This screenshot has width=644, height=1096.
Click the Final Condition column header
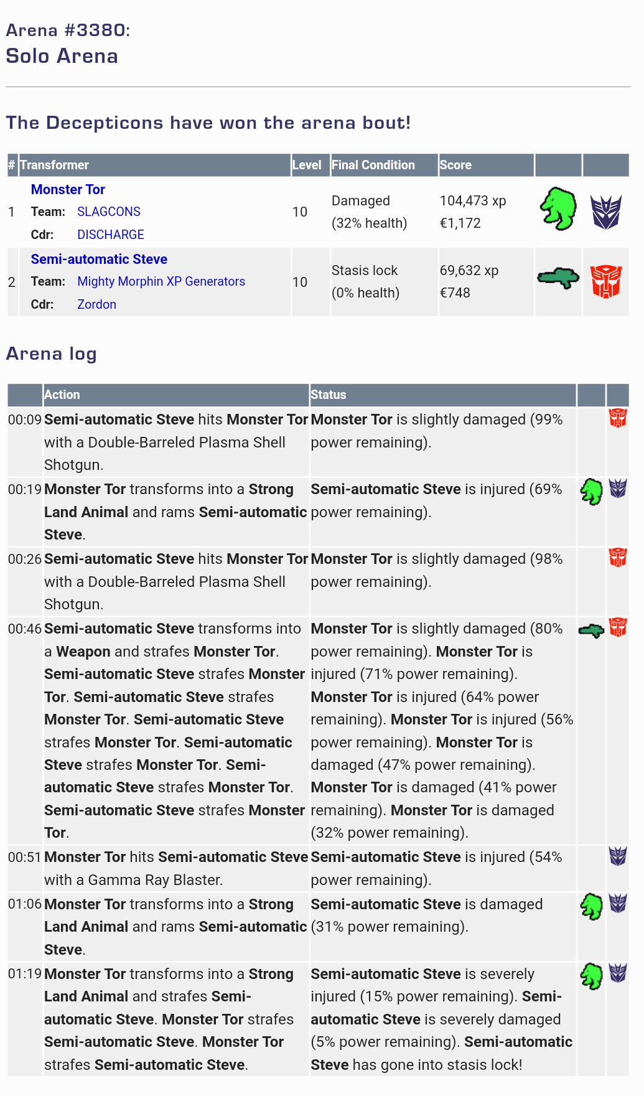(x=373, y=165)
